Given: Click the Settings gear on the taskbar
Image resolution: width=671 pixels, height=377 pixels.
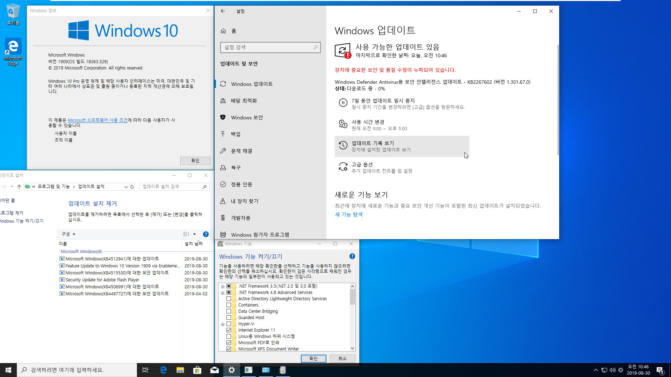Looking at the screenshot, I should pos(232,370).
